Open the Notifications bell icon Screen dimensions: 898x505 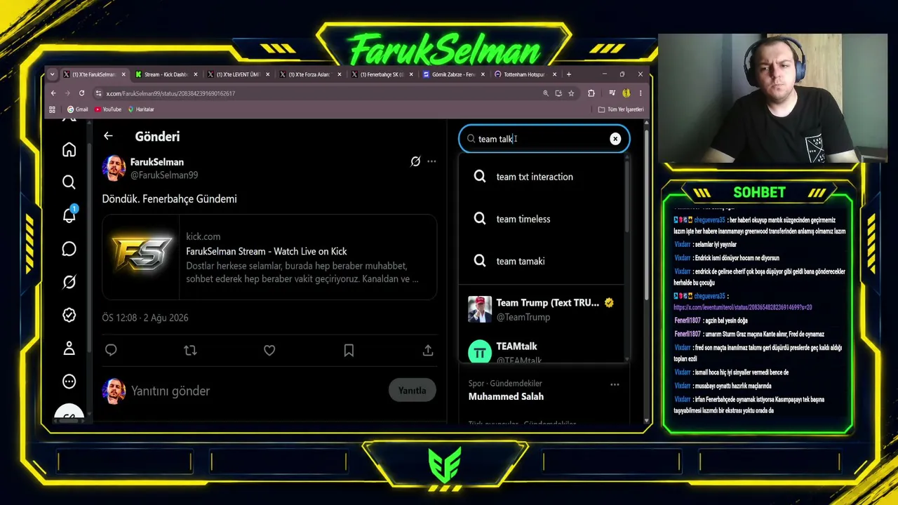[69, 215]
